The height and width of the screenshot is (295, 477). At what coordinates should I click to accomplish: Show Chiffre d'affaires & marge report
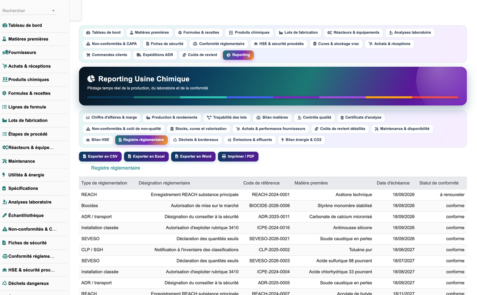click(111, 118)
